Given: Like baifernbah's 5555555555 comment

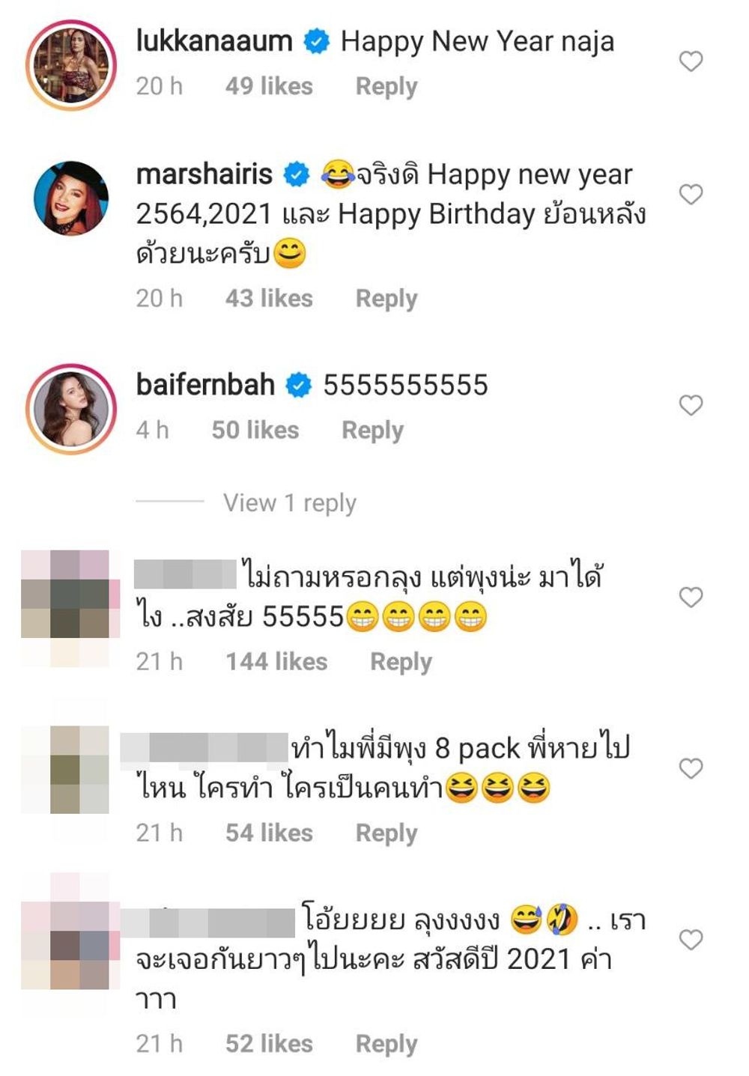Looking at the screenshot, I should click(x=691, y=405).
